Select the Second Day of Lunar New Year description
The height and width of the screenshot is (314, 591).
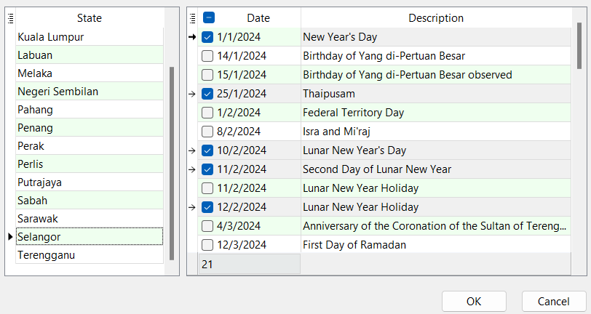(377, 169)
